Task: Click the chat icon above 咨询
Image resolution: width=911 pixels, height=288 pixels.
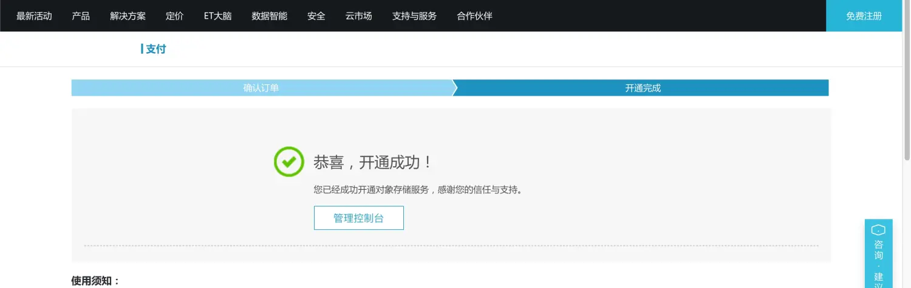Action: (878, 230)
